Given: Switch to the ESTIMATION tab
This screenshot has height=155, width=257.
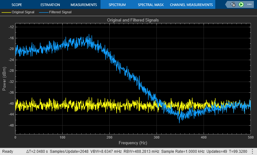Looking at the screenshot, I should [x=50, y=5].
